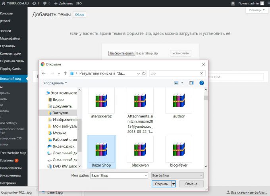Open Плагины in the WordPress sidebar
Viewport: 270px width, 196px height.
8,160
